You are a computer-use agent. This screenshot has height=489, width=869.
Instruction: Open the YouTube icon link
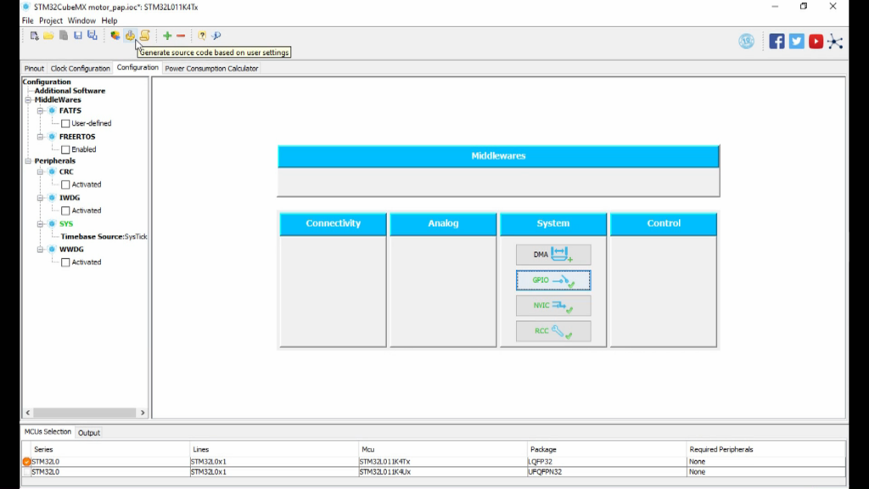pyautogui.click(x=816, y=41)
